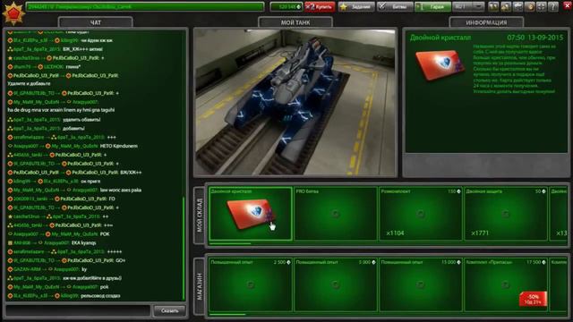Image resolution: width=573 pixels, height=322 pixels.
Task: Select the Комплект «Припасы» item priced 17 500
Action: tap(505, 284)
